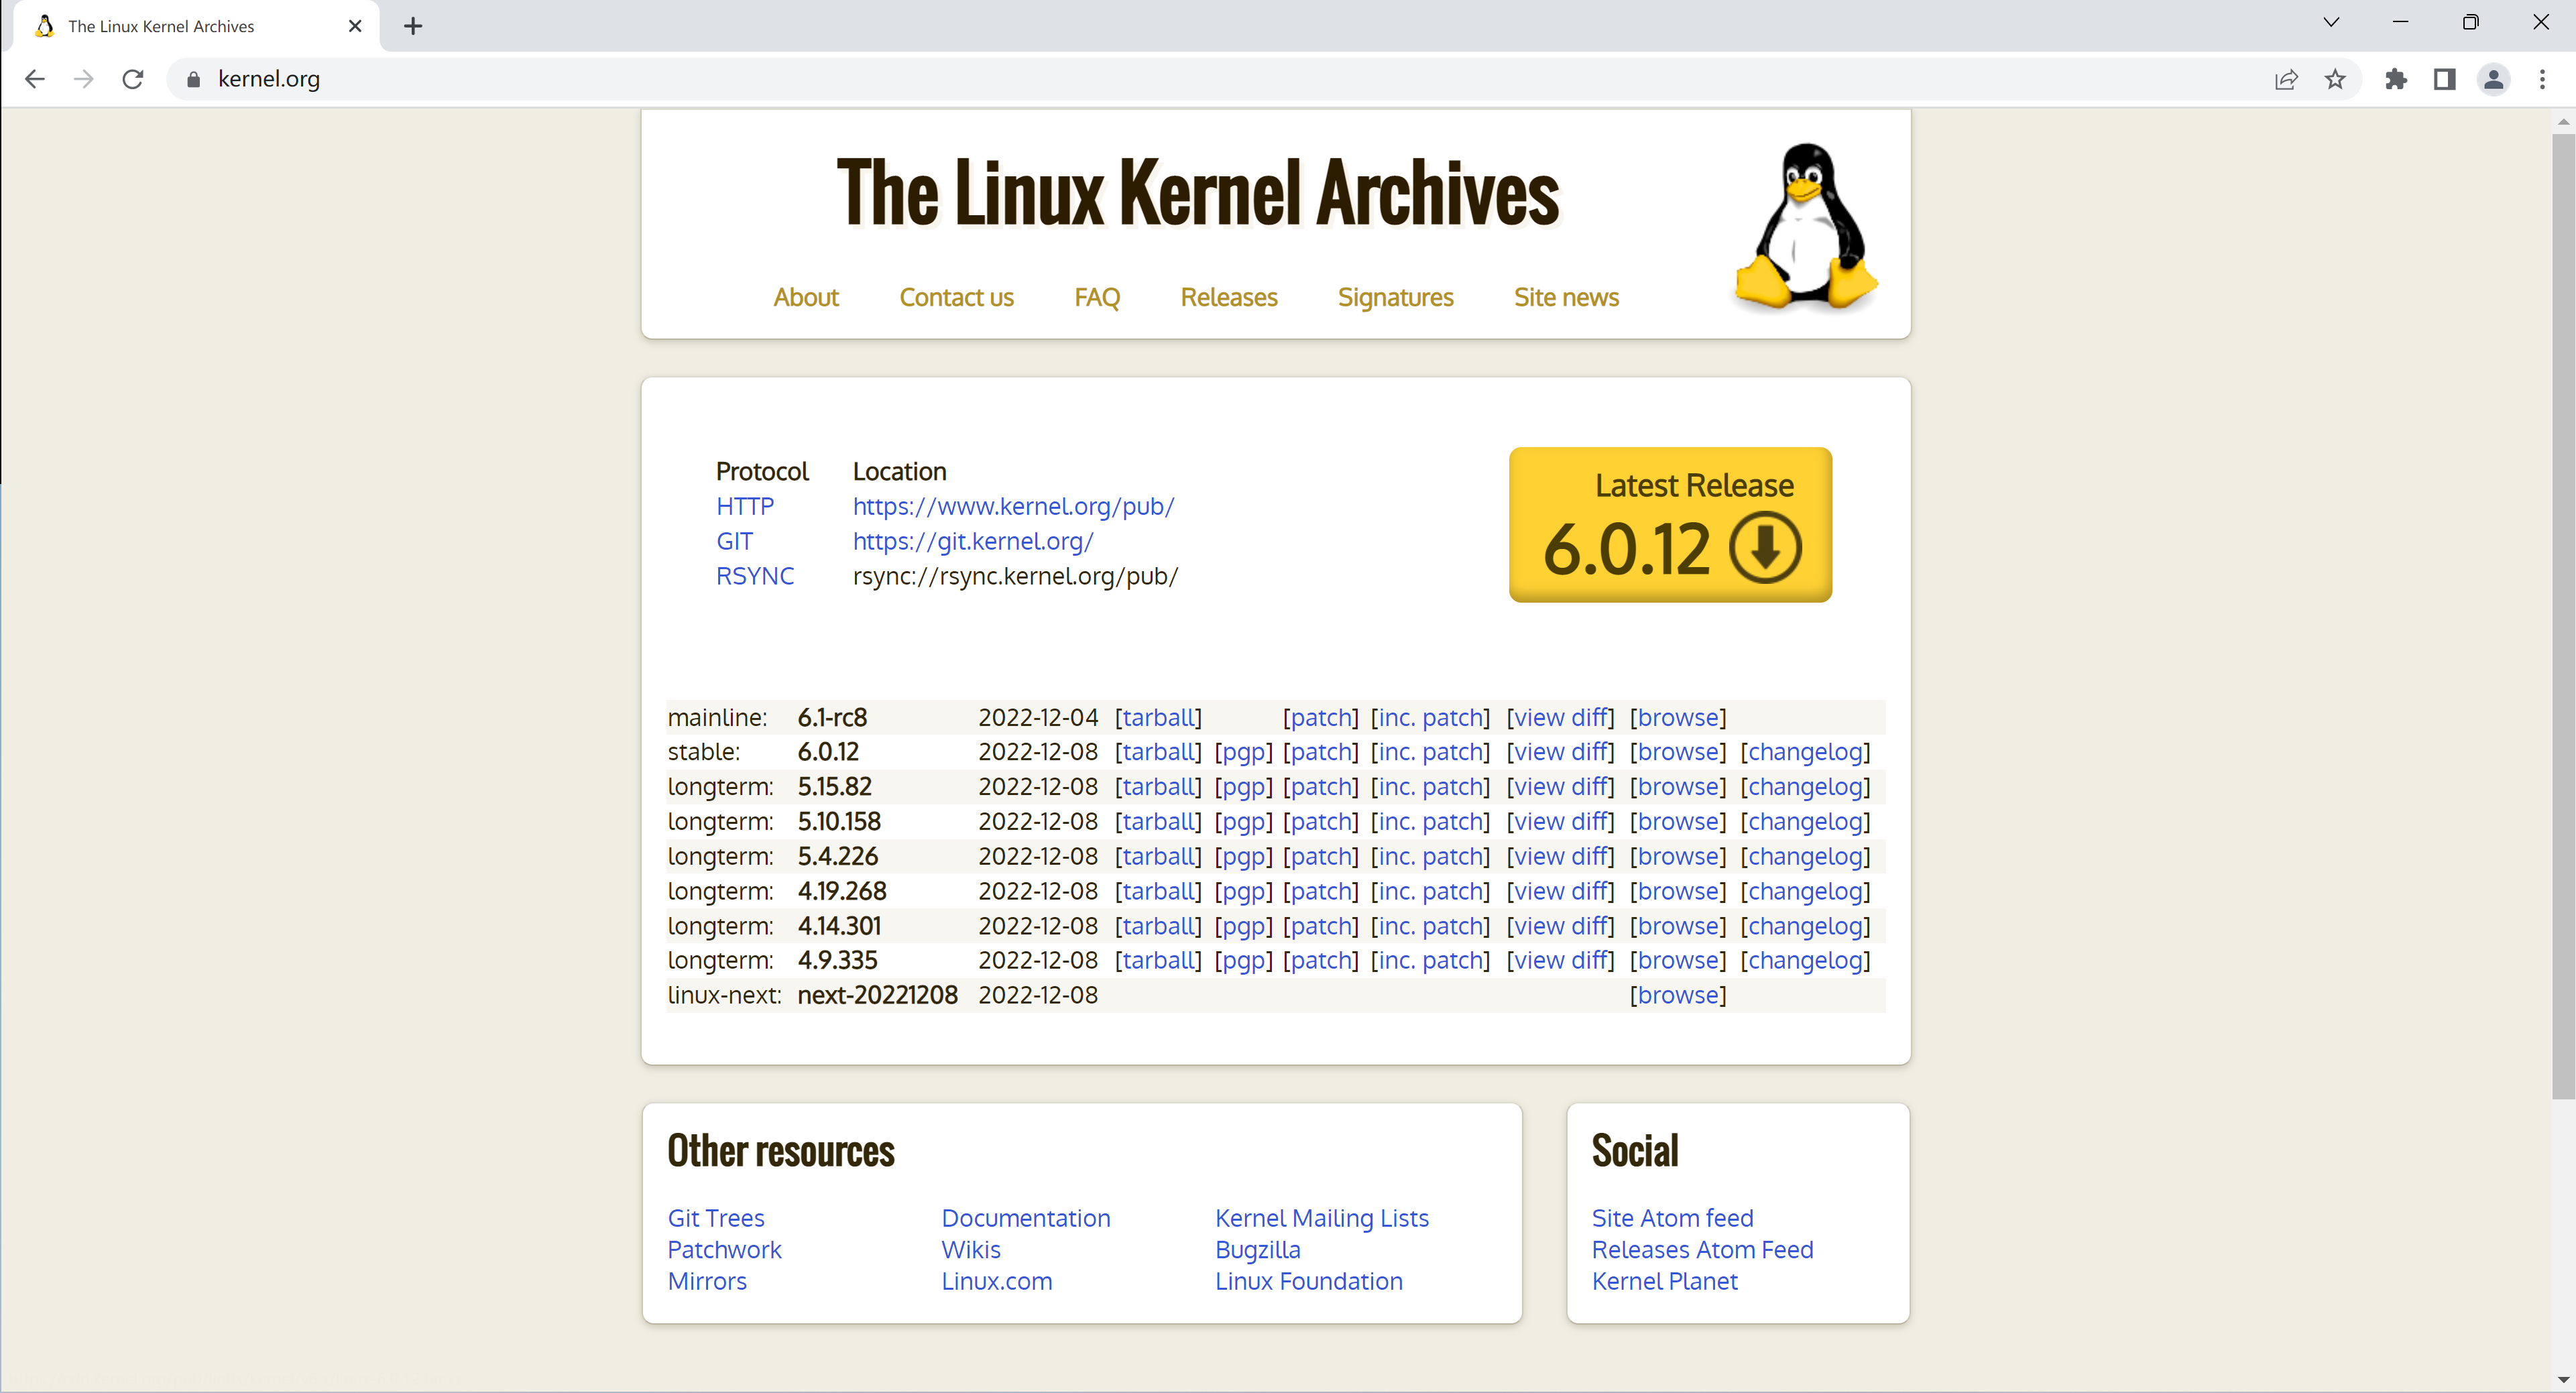Open Git Trees resource link
2576x1393 pixels.
tap(716, 1218)
